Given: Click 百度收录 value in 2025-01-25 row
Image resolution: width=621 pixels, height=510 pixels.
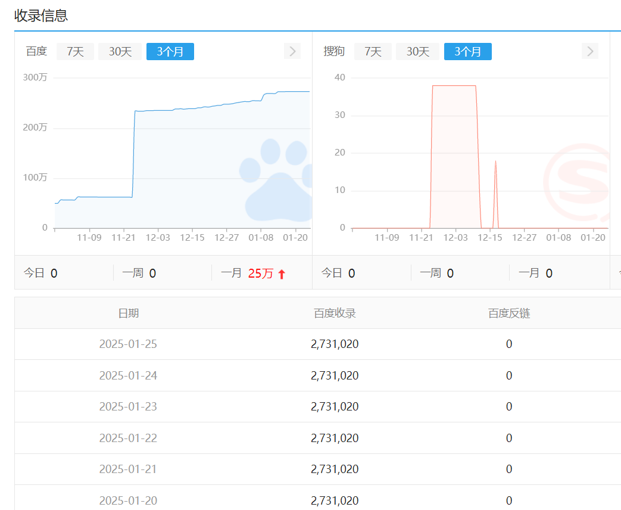Looking at the screenshot, I should pos(335,344).
